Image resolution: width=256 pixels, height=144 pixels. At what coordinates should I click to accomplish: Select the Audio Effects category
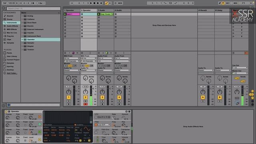tap(12, 26)
